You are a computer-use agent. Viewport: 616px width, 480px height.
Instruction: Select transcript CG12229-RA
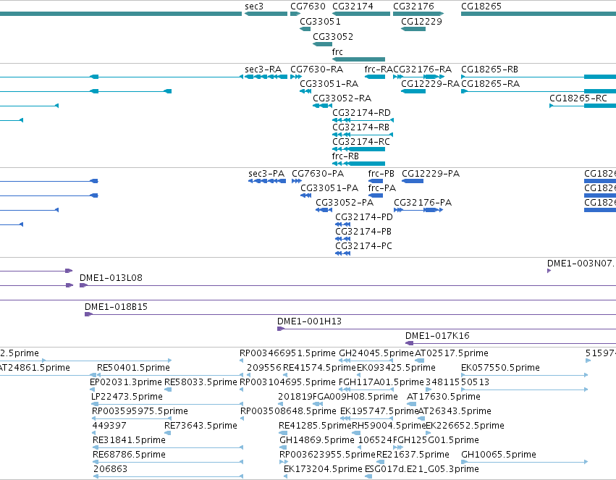(x=413, y=91)
